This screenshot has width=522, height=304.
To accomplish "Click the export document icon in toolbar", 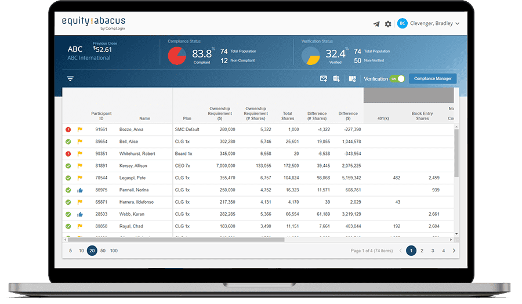I will [x=336, y=78].
